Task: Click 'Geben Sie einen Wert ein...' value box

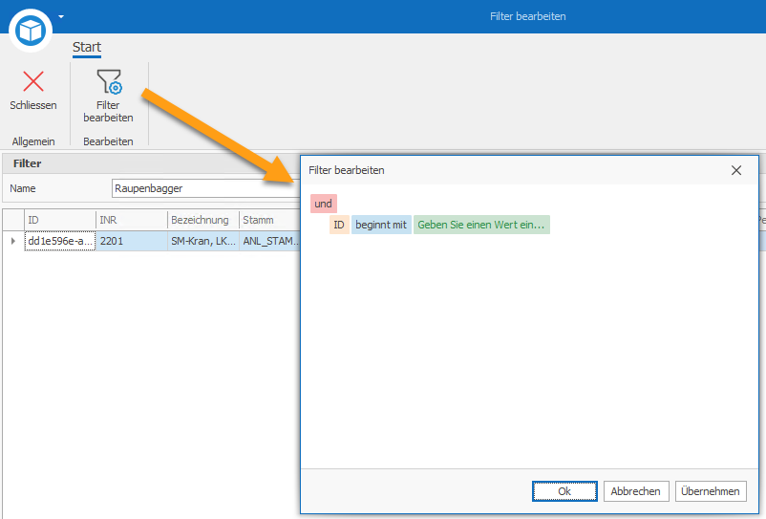Action: click(x=481, y=225)
